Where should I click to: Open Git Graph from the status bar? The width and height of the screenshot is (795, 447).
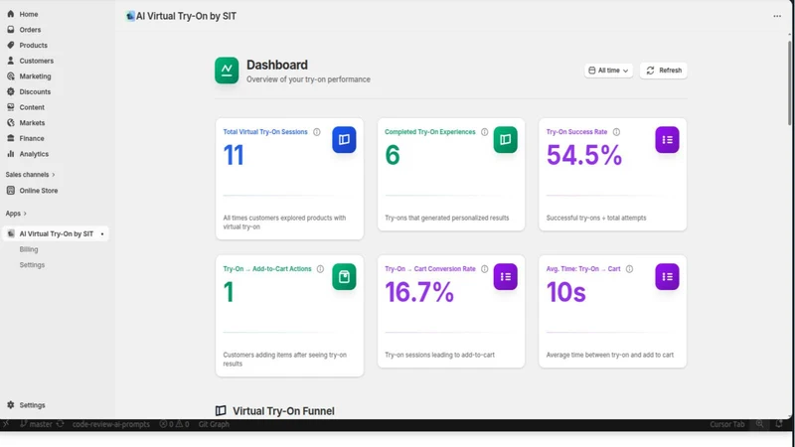pos(214,424)
